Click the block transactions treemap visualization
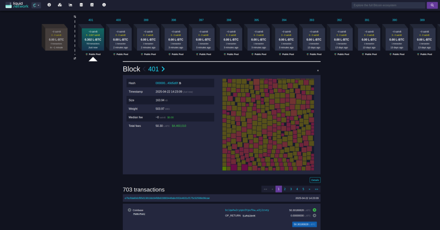Viewport: 440px width, 230px height. click(x=268, y=124)
